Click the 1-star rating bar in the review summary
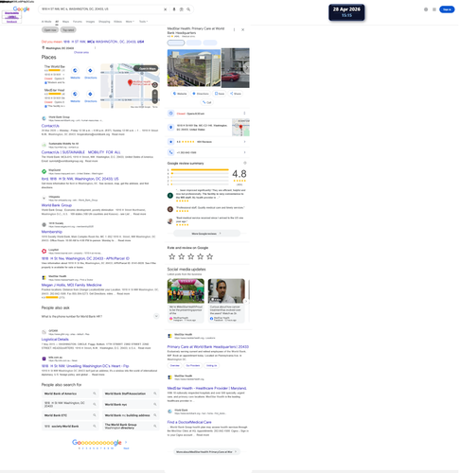Image resolution: width=461 pixels, height=473 pixels. [x=199, y=184]
